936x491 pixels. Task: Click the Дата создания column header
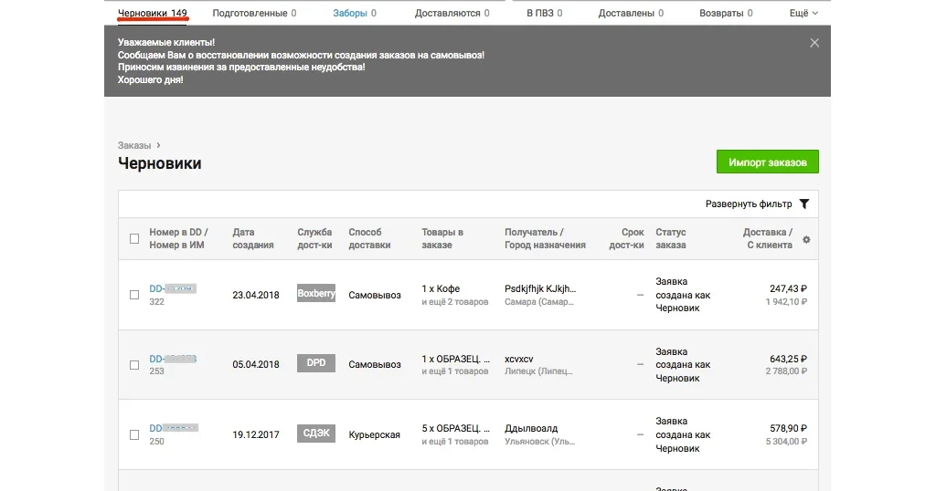253,238
